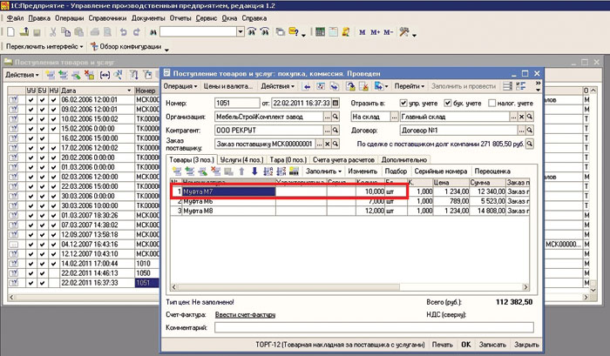Click the barcode scan icon in Товары toolbar

(295, 171)
